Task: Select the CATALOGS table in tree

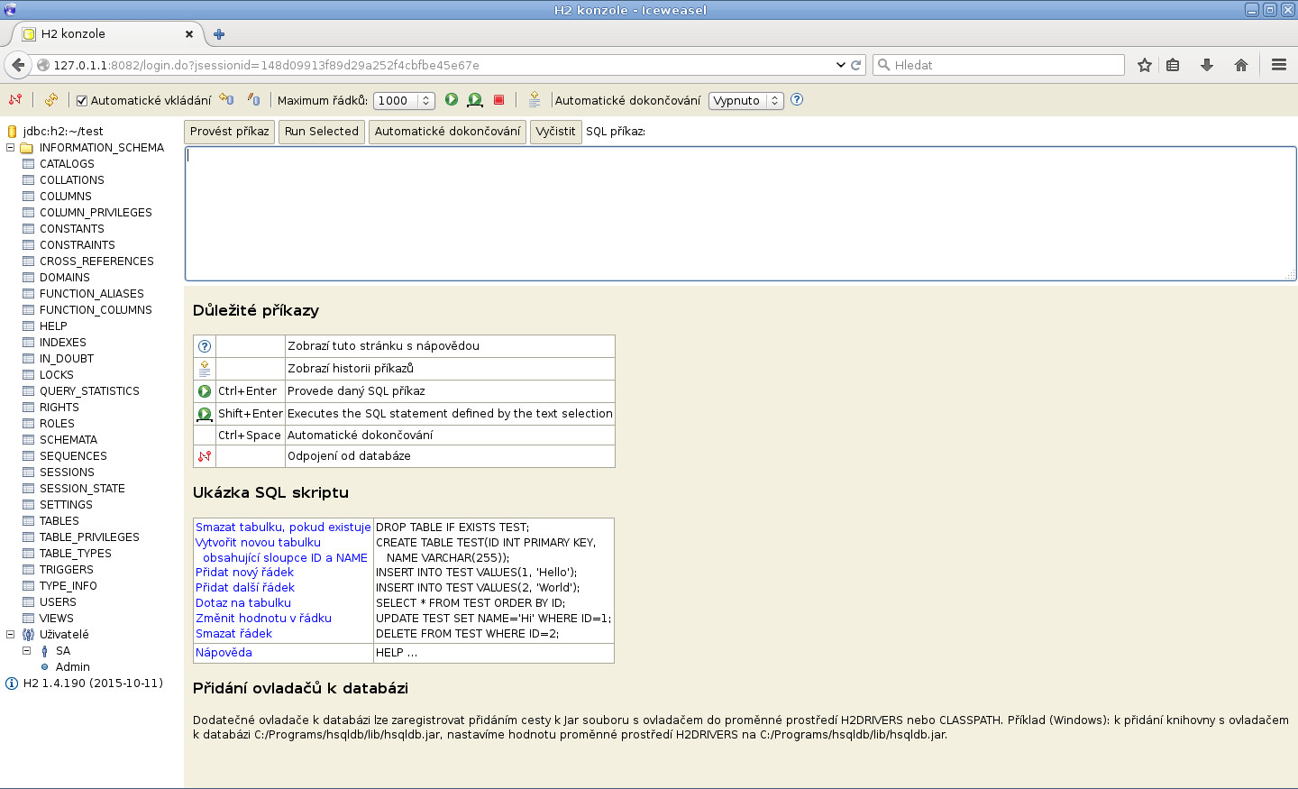Action: click(67, 164)
